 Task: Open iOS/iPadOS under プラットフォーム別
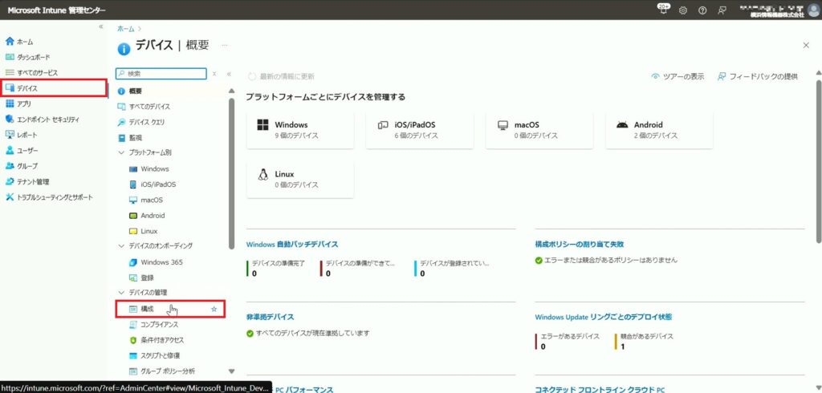[x=153, y=184]
